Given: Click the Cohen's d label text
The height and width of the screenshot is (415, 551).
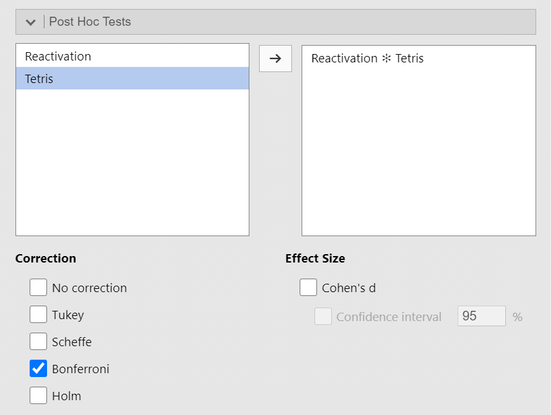Looking at the screenshot, I should [349, 288].
